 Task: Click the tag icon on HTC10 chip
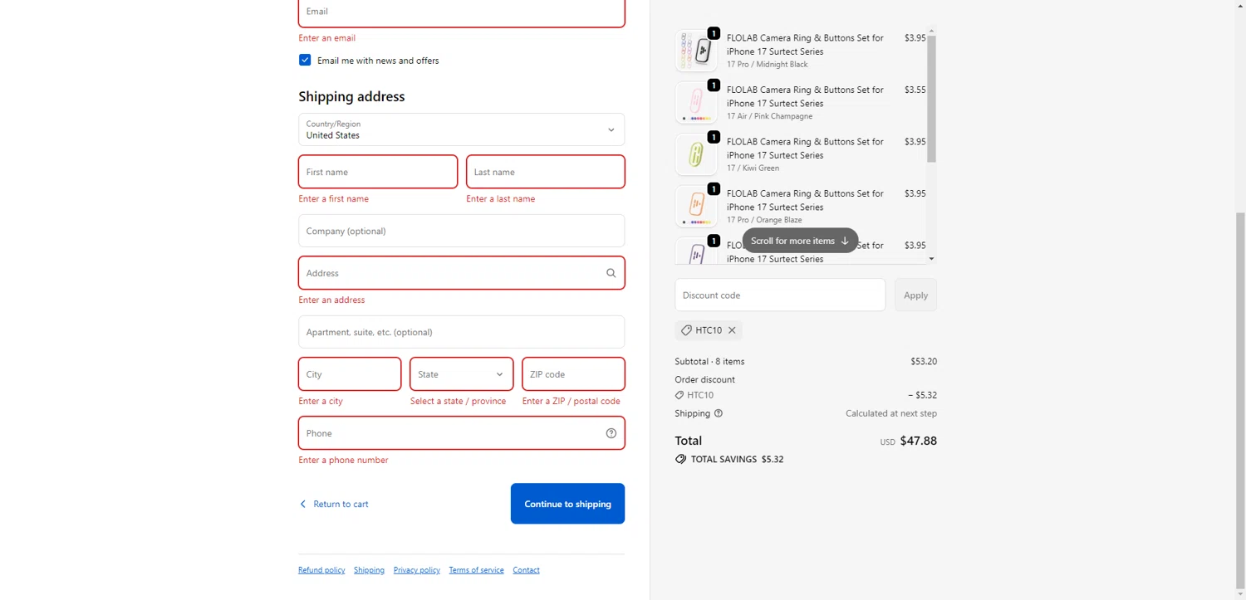pos(686,330)
